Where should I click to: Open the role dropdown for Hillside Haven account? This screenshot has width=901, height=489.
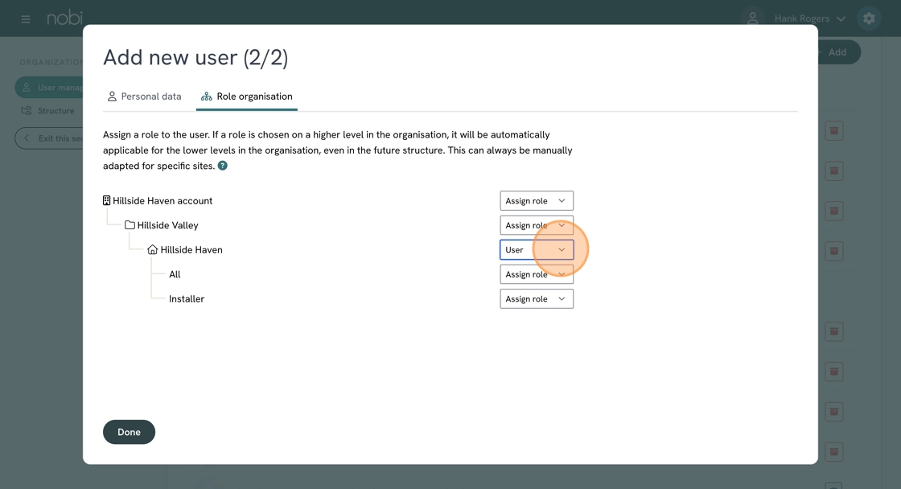[x=537, y=201]
